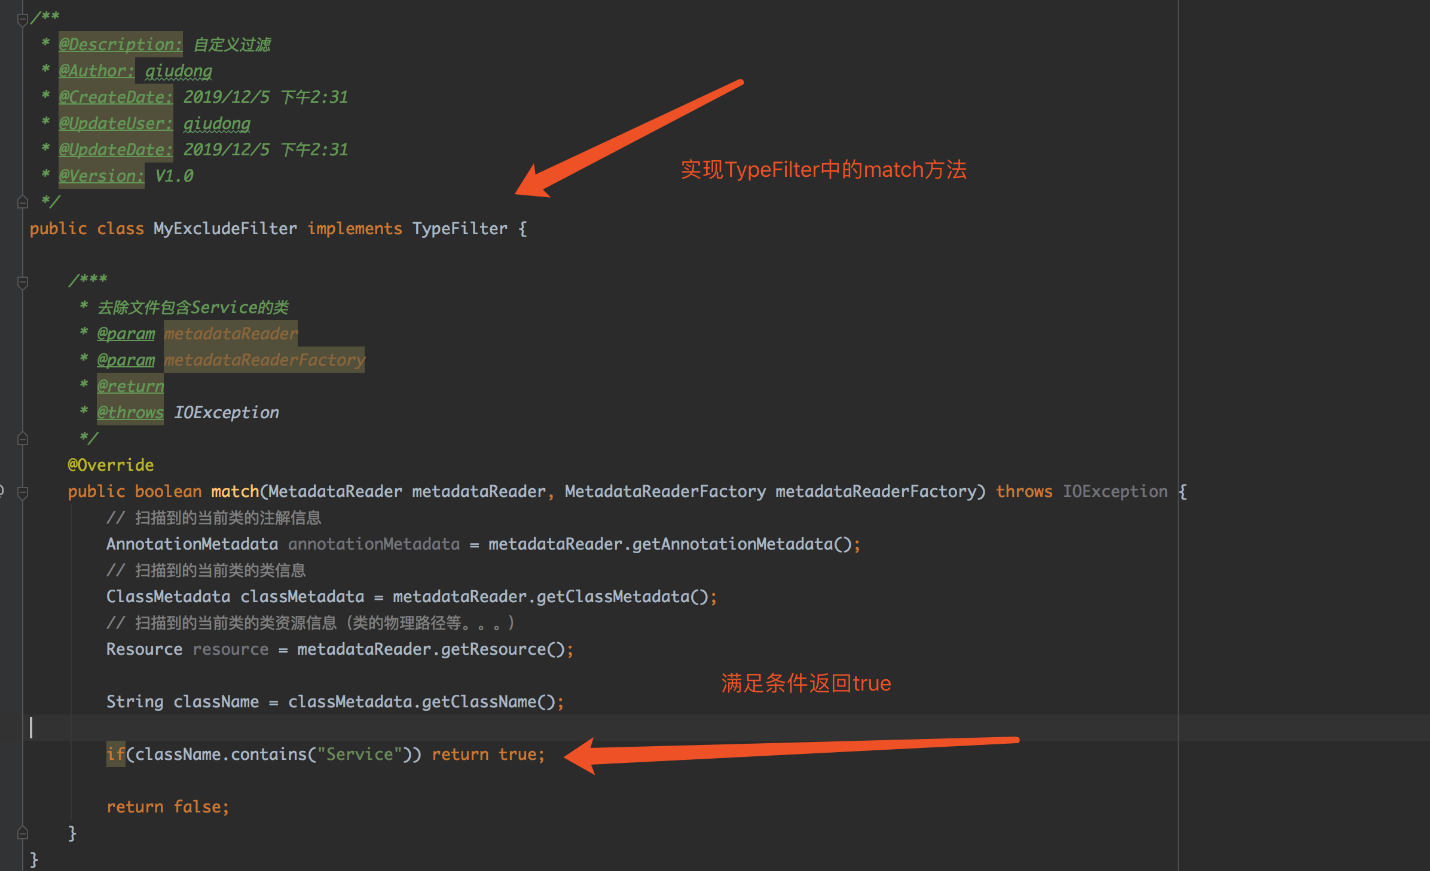Collapse the class Javadoc header comment fold
Image resolution: width=1430 pixels, height=871 pixels.
click(x=23, y=19)
